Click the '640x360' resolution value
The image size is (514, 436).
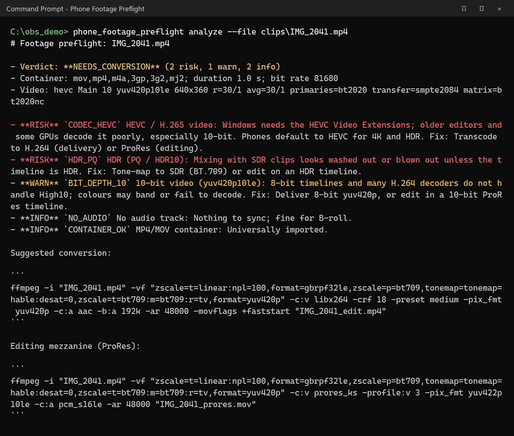tap(191, 90)
